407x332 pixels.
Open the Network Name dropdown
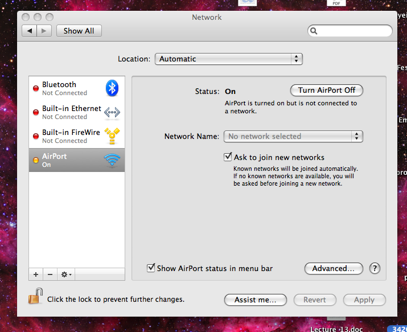click(293, 136)
